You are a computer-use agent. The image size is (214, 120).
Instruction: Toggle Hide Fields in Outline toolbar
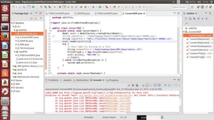(x=194, y=19)
